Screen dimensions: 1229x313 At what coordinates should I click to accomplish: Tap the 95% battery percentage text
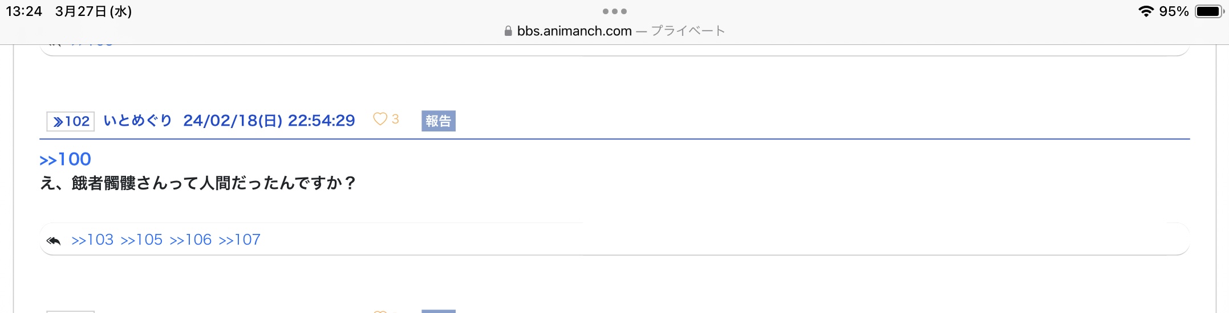pos(1174,11)
